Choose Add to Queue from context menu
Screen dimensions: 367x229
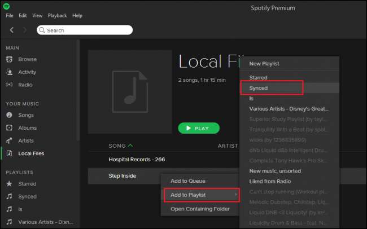[x=188, y=181]
